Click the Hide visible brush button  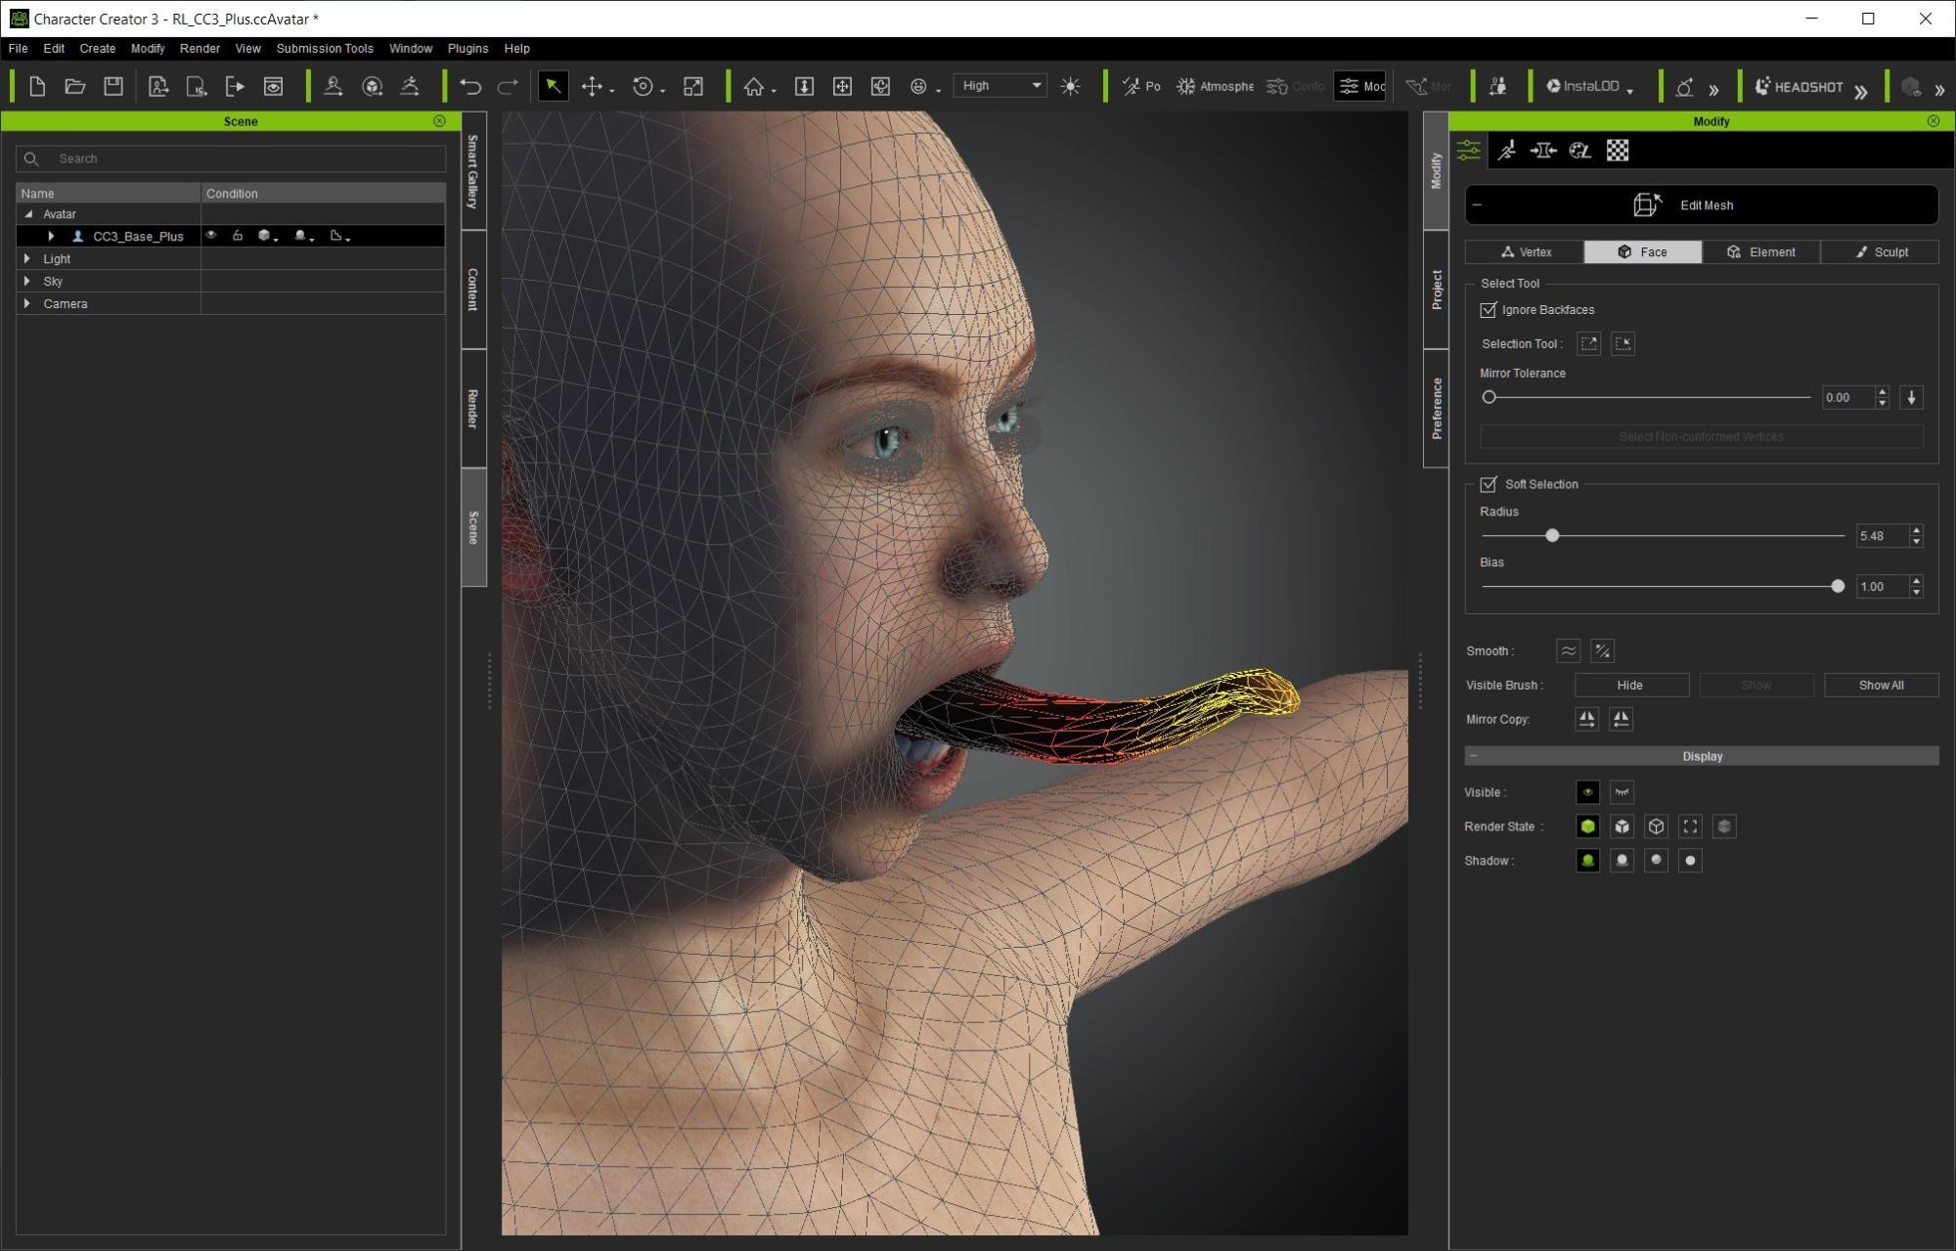[1630, 686]
